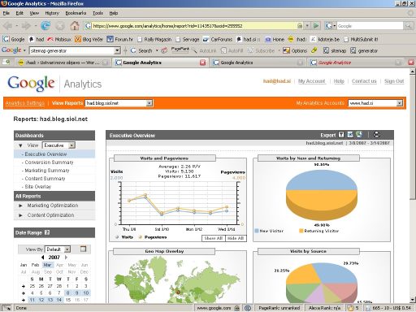
Task: Reload the page with the refresh icon
Action: coord(45,26)
